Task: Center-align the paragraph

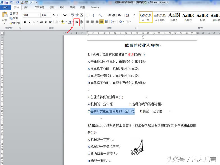Action: [92, 22]
